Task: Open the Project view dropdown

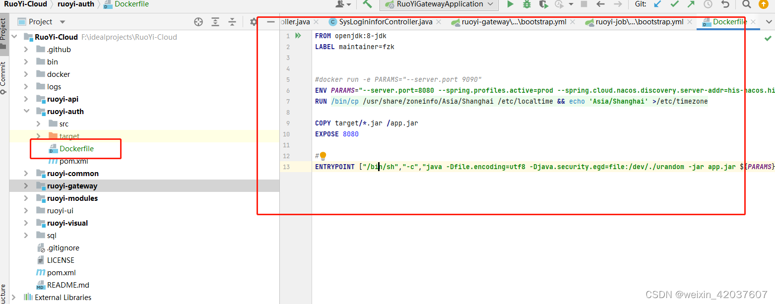Action: click(63, 22)
